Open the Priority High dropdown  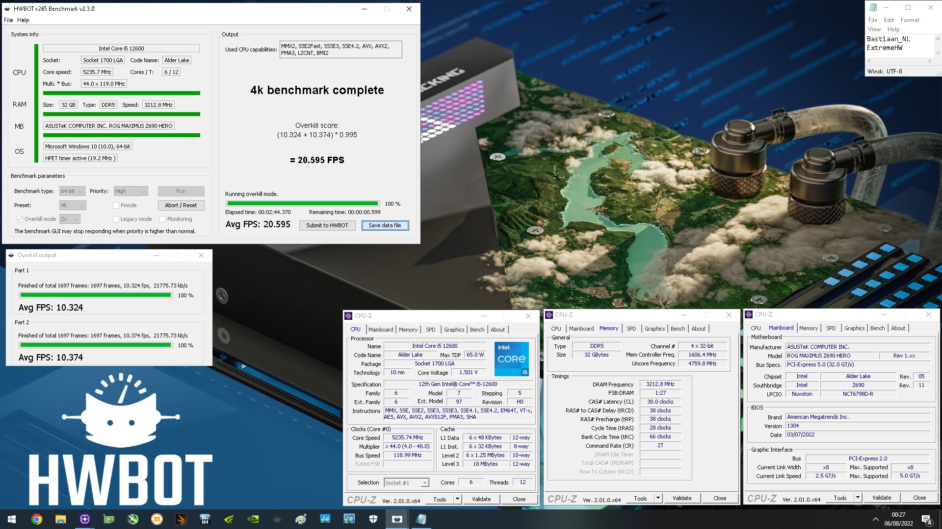pos(131,191)
